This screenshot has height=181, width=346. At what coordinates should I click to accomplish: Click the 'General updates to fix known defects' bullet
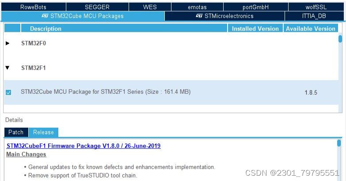pos(119,167)
